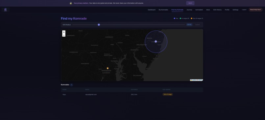Click the Find my Komrade page heading
The width and height of the screenshot is (265, 120).
(74, 19)
